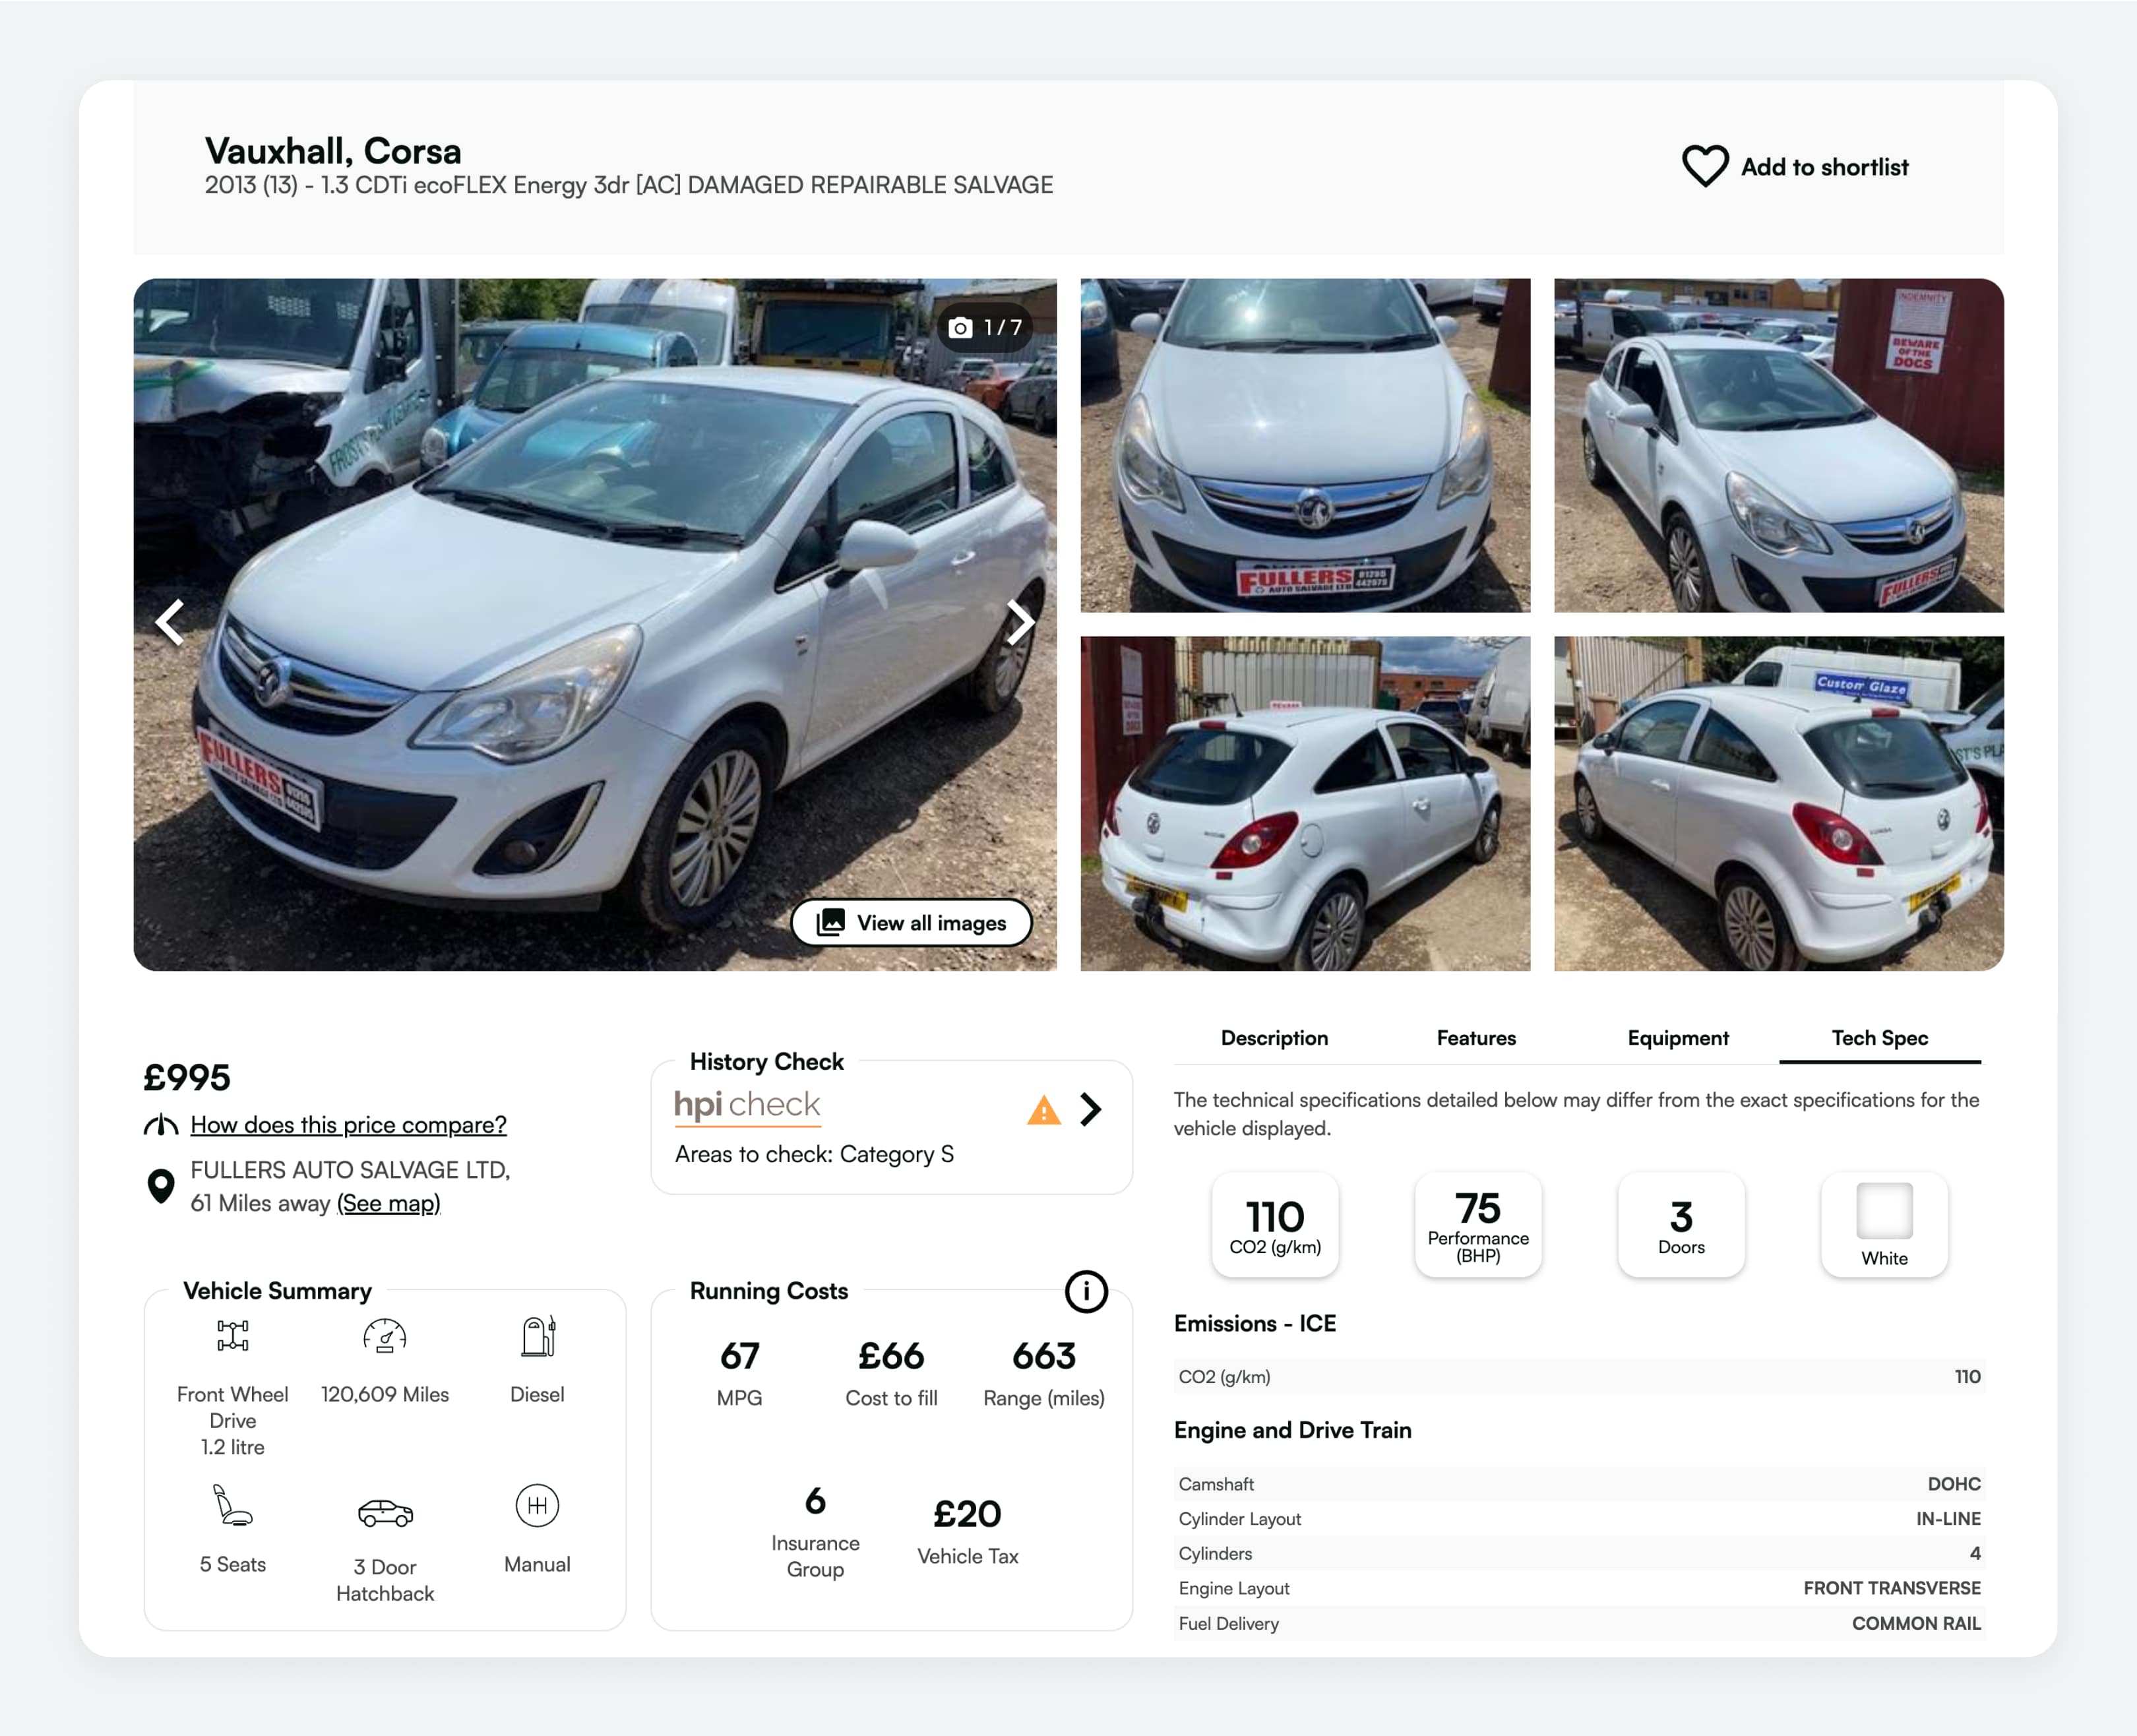Show previous photo with left arrow
2137x1736 pixels.
(x=170, y=623)
